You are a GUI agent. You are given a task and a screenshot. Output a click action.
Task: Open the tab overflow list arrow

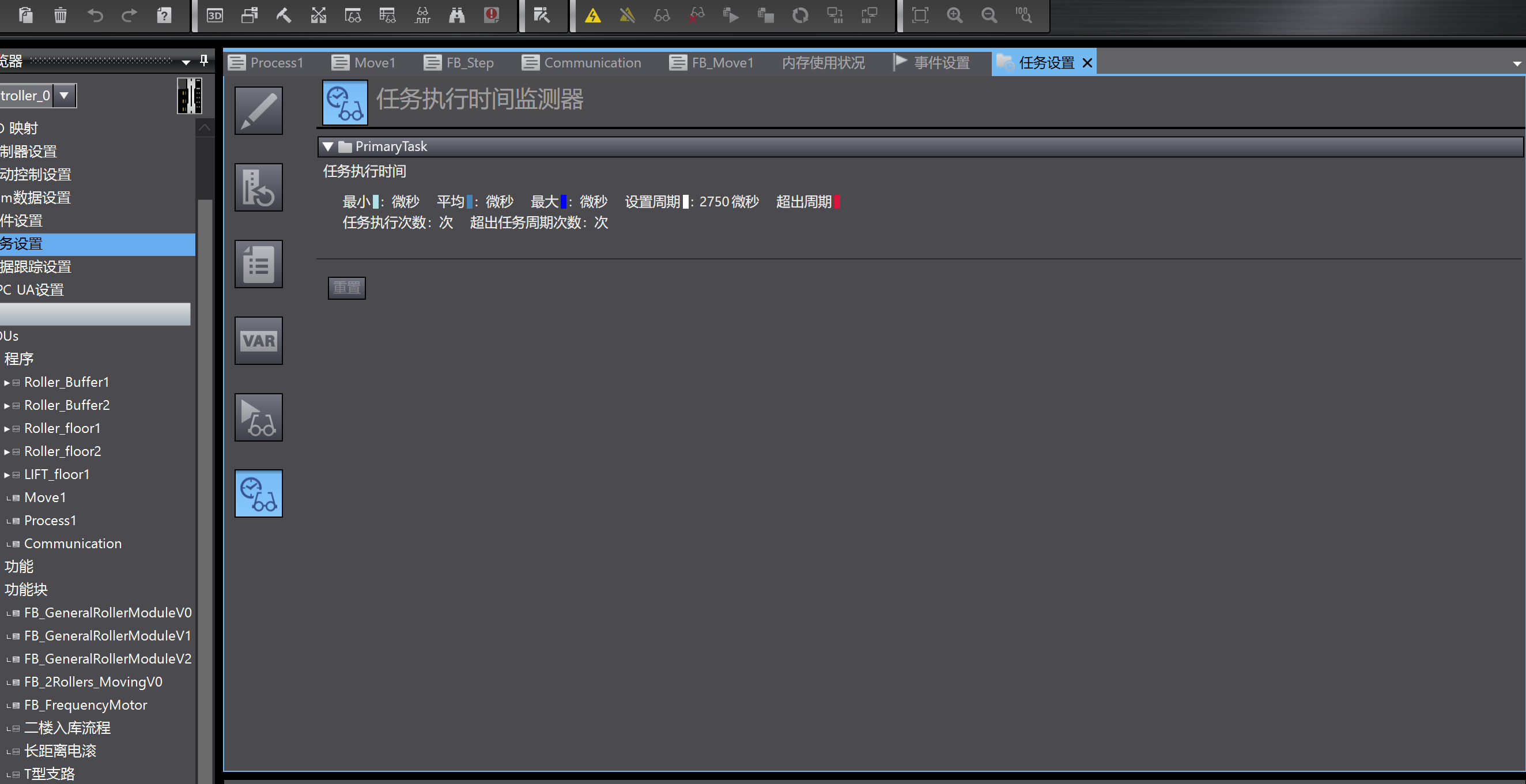point(1517,63)
